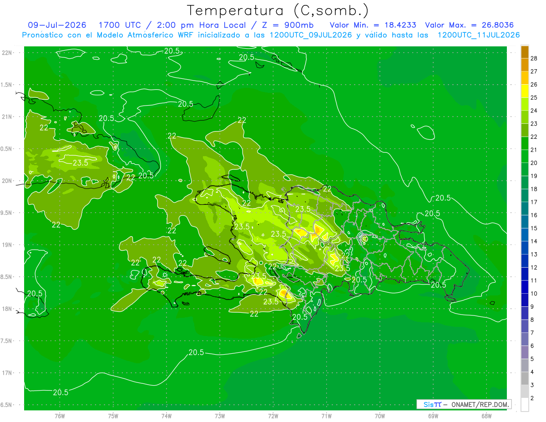Click the title "Temperatura (C,somb.)"
Image resolution: width=546 pixels, height=422 pixels.
(278, 10)
